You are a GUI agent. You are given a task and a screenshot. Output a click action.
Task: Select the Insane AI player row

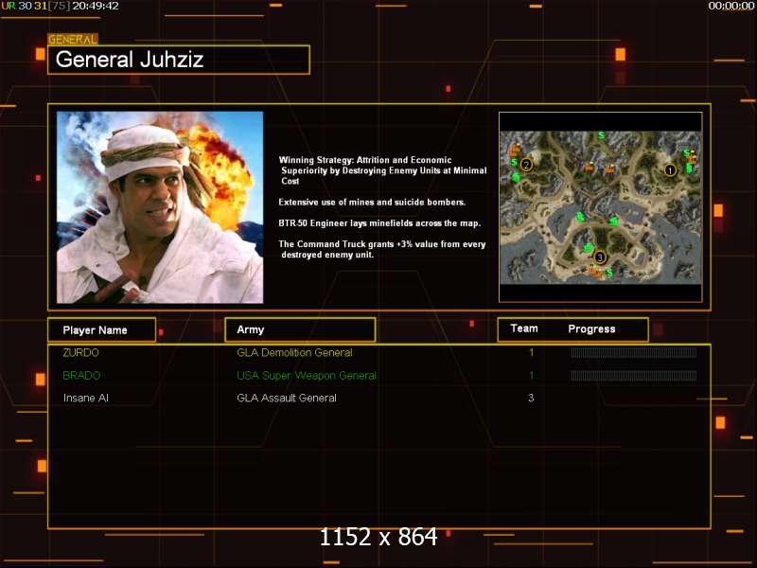379,398
